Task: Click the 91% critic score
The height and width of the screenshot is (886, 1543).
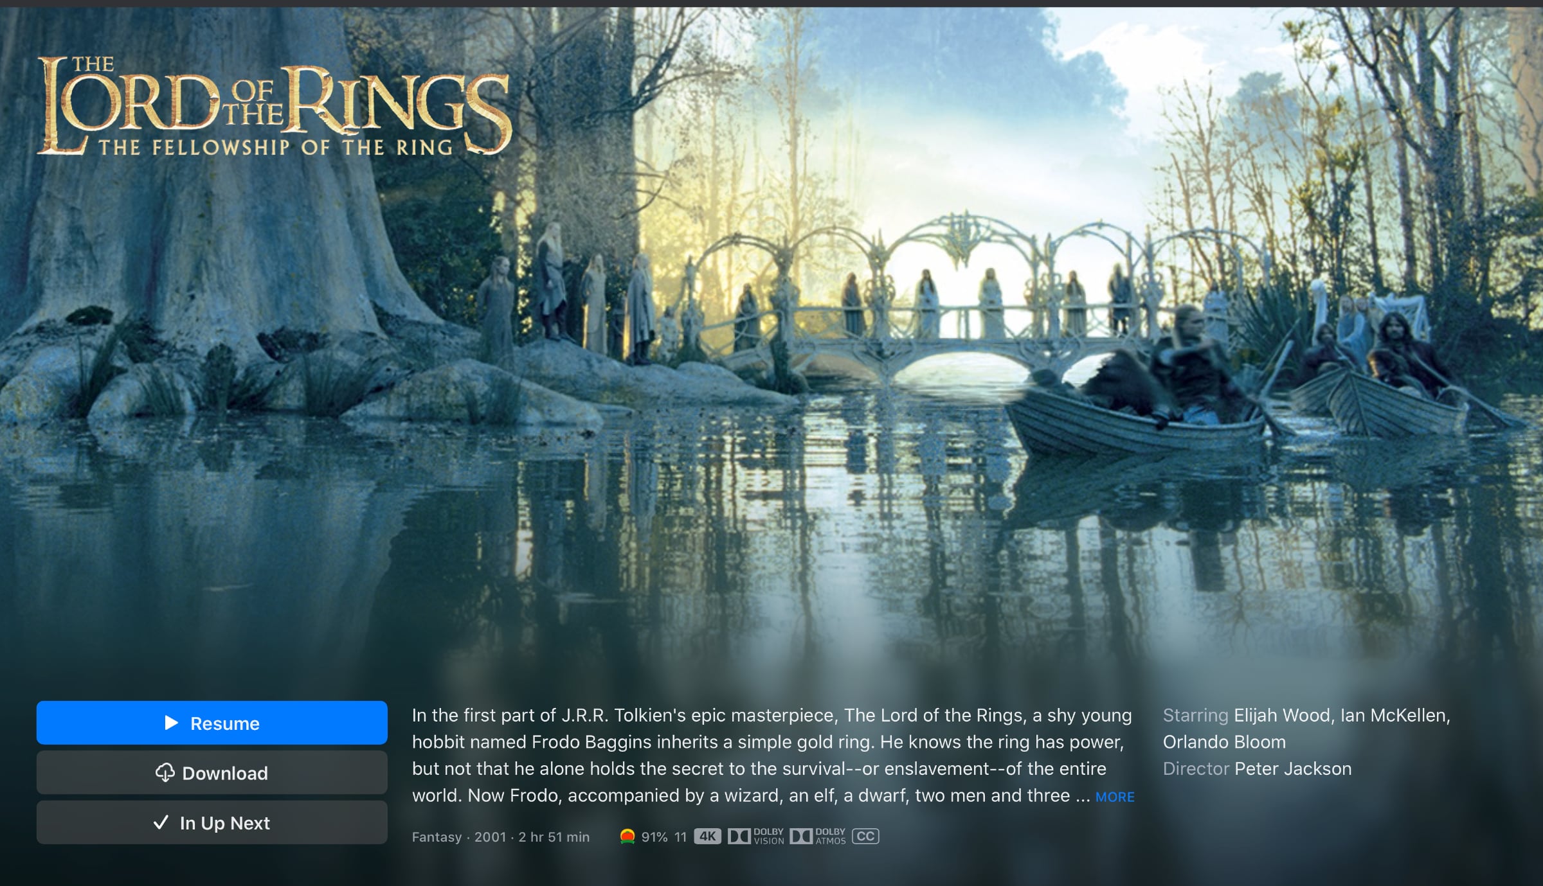Action: (x=654, y=837)
